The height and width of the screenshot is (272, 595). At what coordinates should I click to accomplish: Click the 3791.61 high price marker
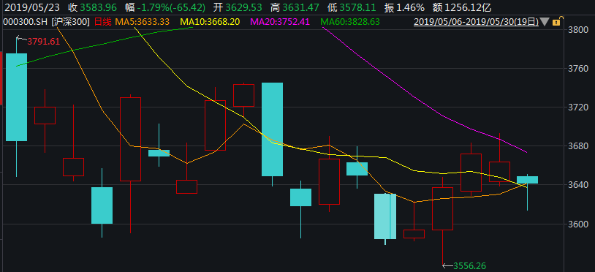(44, 42)
